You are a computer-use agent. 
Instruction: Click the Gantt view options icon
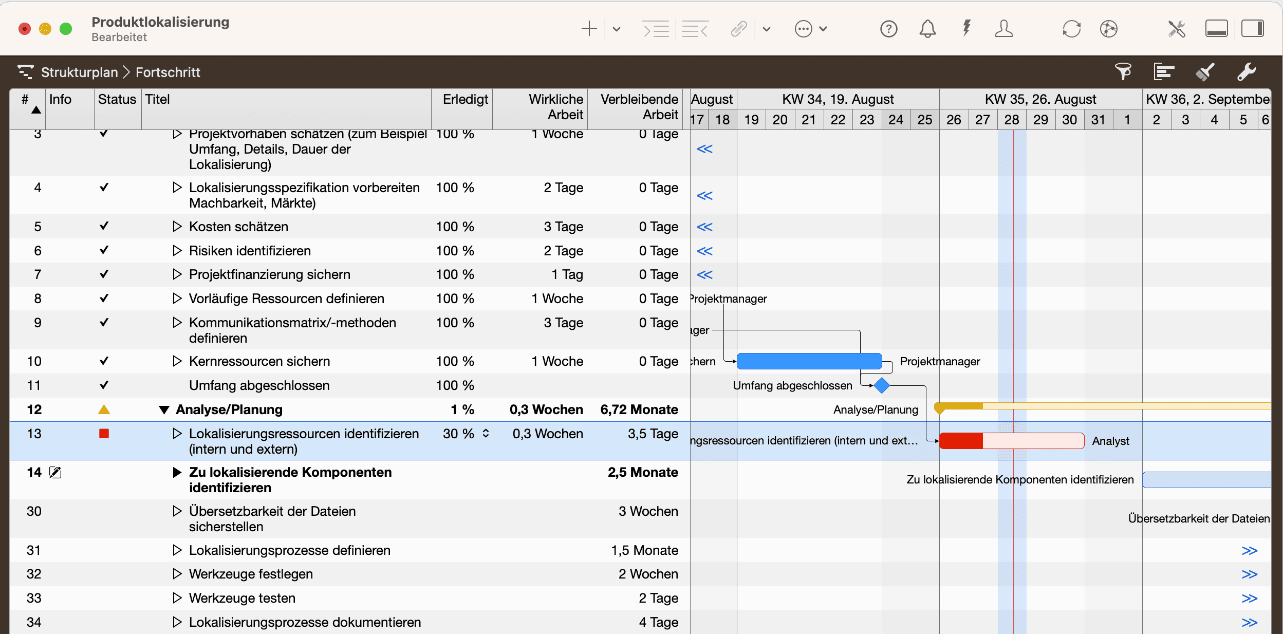pos(1164,72)
